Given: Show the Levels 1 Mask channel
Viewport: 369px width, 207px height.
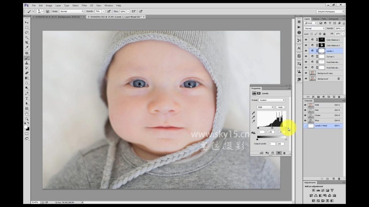Looking at the screenshot, I should tap(306, 126).
